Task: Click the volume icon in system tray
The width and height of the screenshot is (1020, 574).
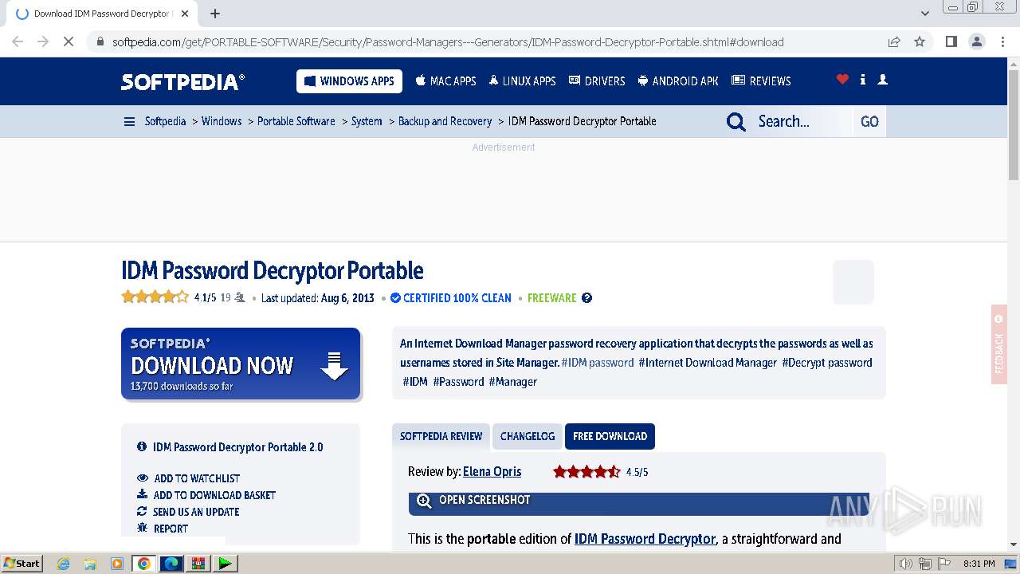Action: pos(905,564)
